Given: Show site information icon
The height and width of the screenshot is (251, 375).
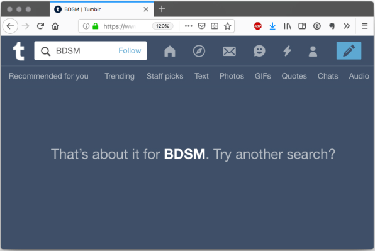Looking at the screenshot, I should point(86,26).
